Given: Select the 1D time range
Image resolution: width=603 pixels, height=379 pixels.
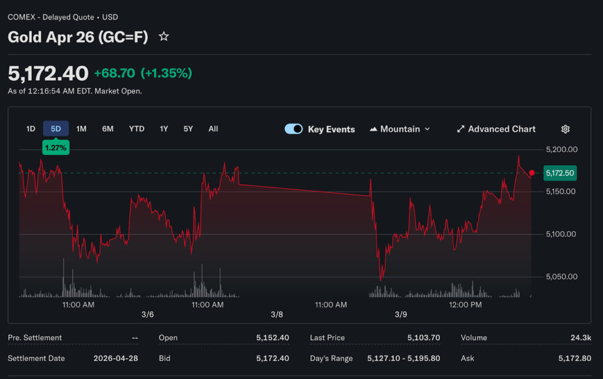Looking at the screenshot, I should [31, 129].
